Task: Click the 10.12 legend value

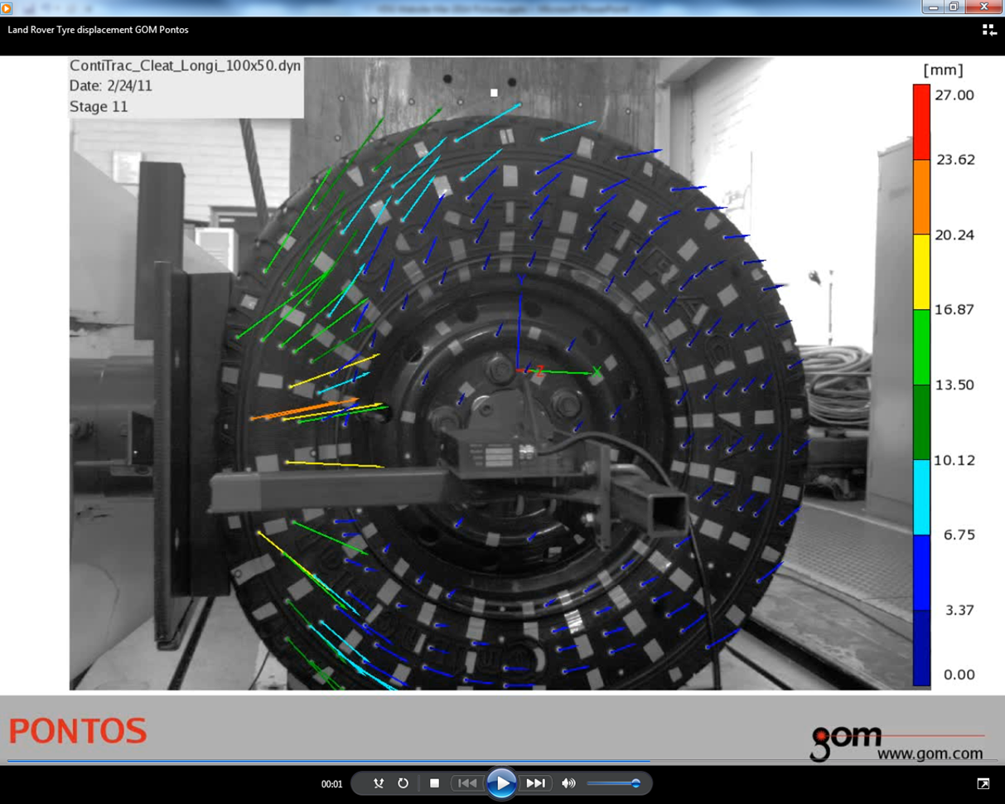Action: tap(955, 461)
